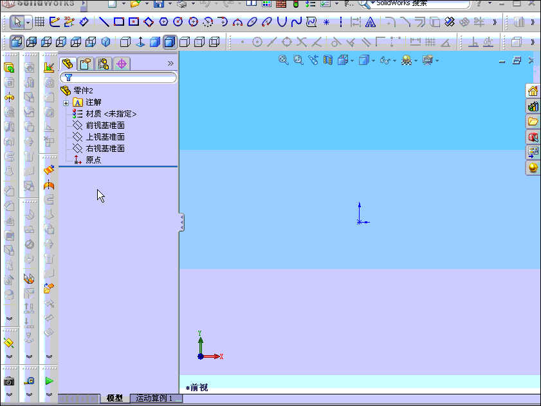Toggle Section View in viewport toolbar
The width and height of the screenshot is (541, 406).
click(x=328, y=60)
